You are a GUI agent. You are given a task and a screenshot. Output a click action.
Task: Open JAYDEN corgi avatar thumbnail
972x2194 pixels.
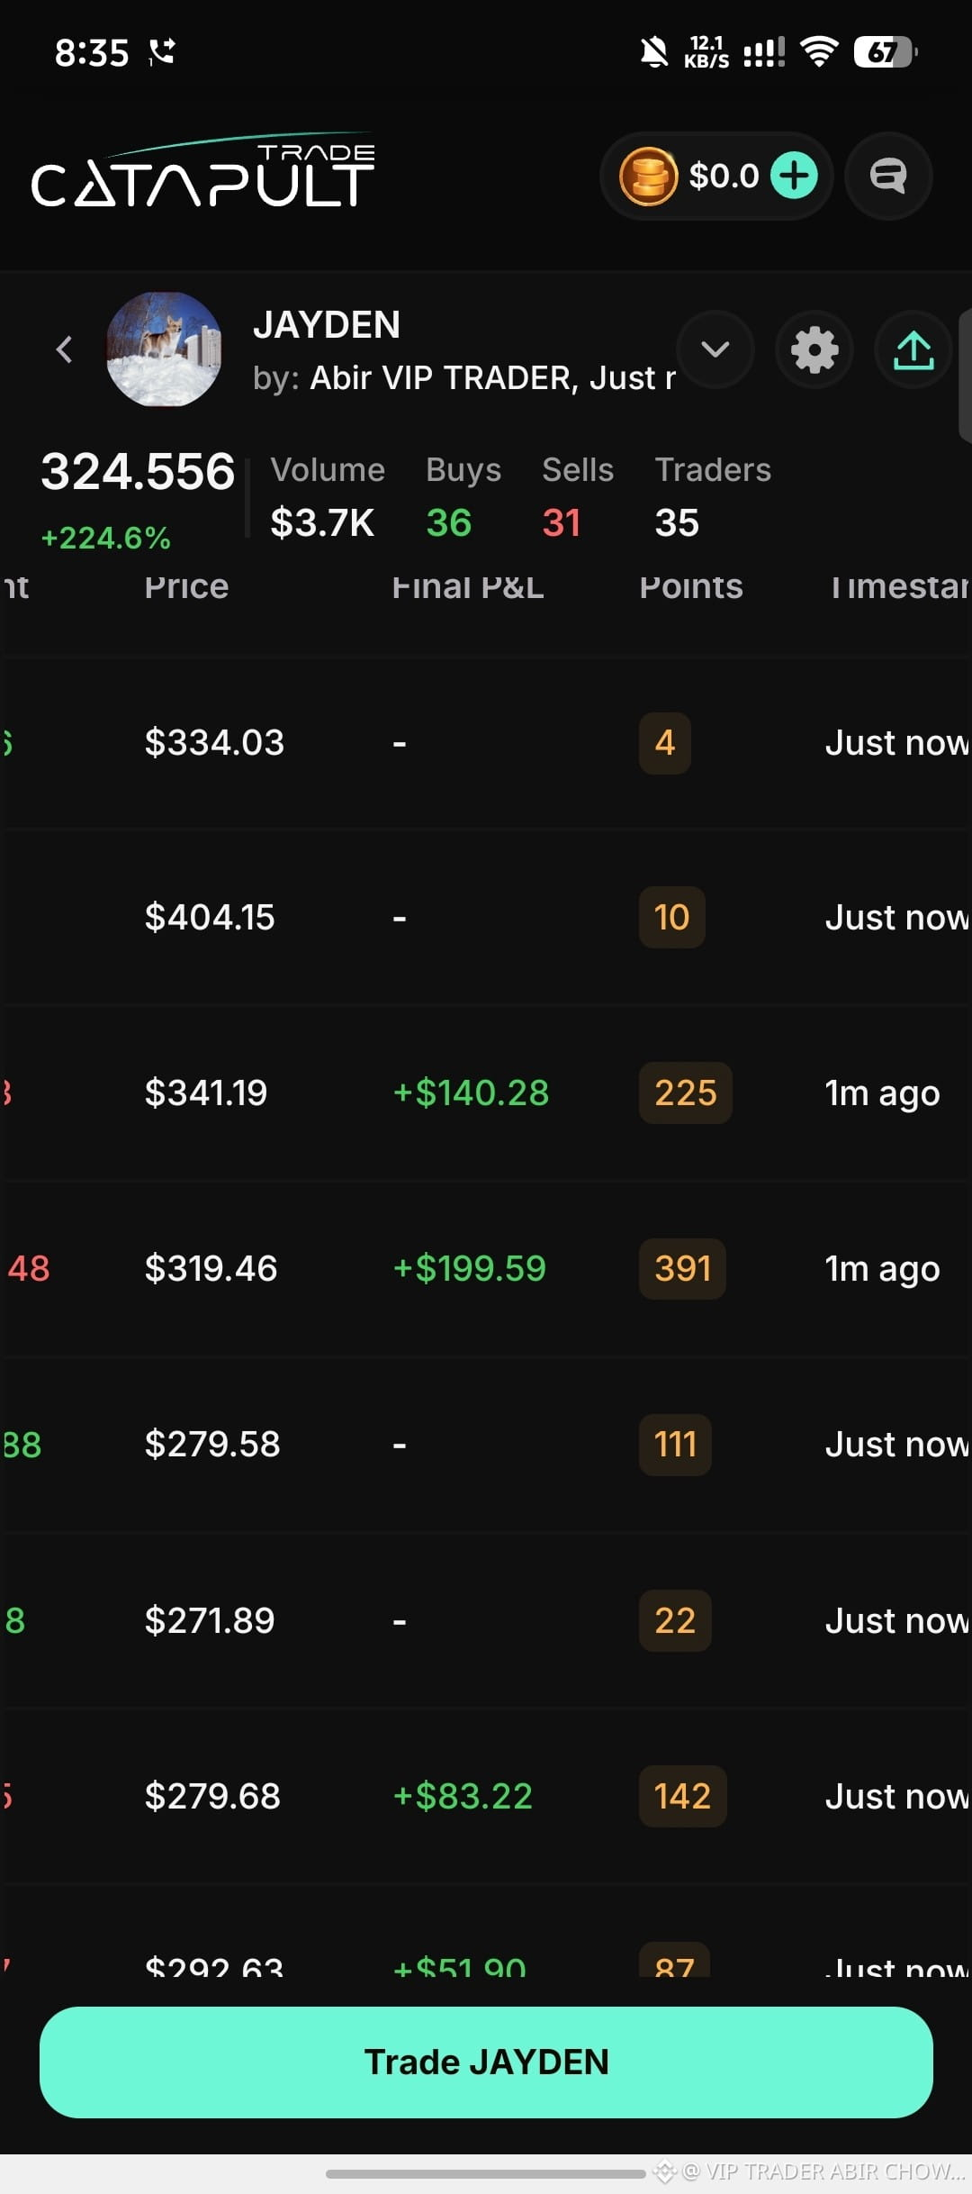[x=164, y=349]
